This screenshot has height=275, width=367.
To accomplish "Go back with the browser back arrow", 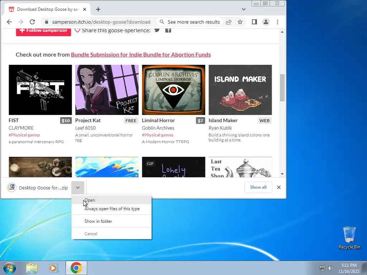I will pos(9,22).
